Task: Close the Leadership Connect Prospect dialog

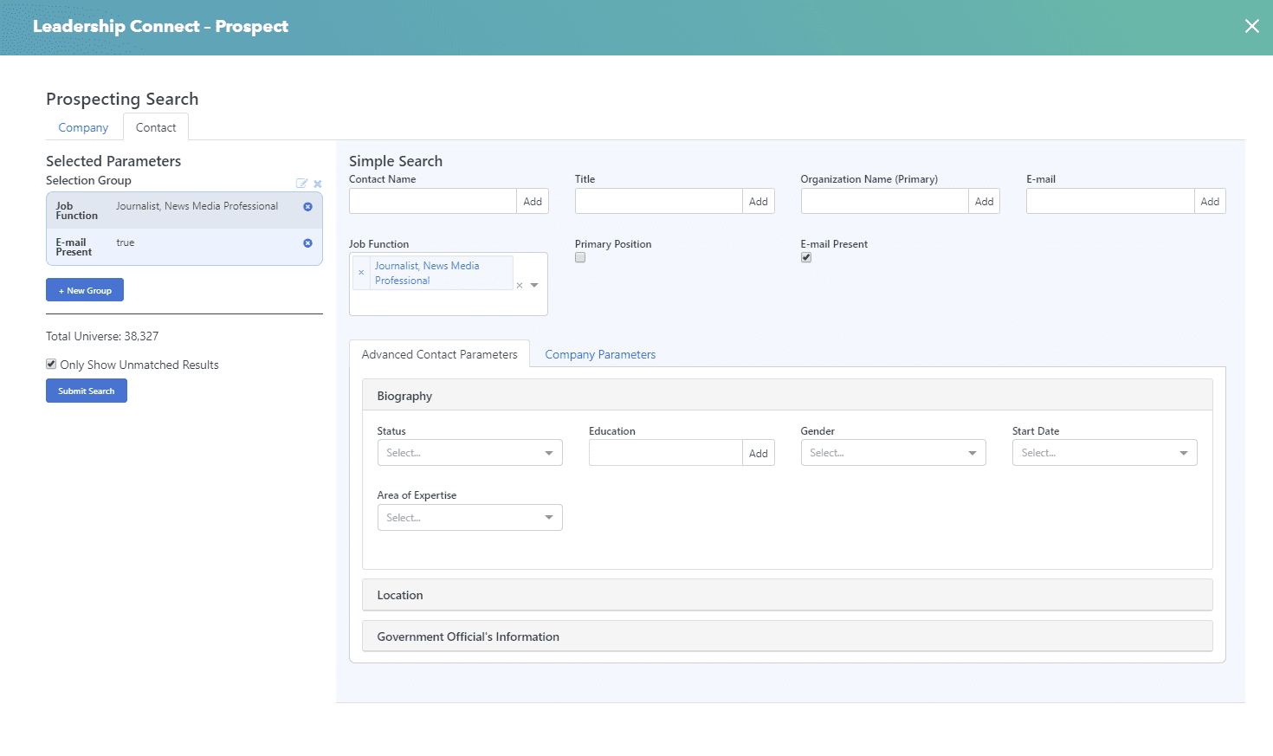Action: [x=1251, y=26]
